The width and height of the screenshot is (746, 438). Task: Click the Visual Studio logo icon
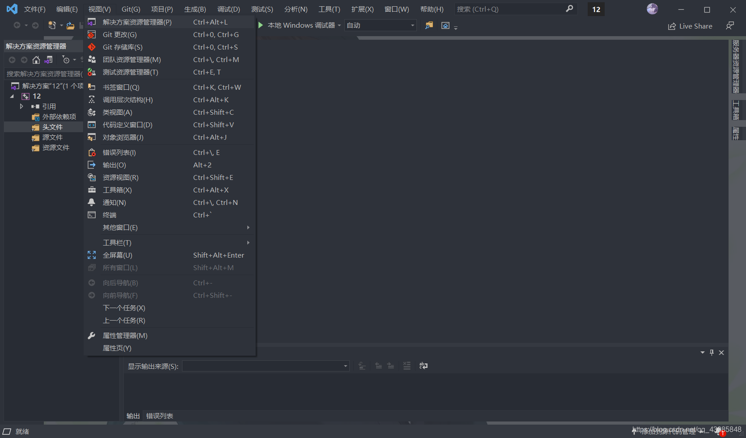12,9
